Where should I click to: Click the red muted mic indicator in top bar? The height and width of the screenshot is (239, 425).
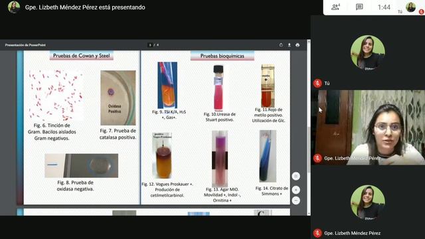[422, 12]
